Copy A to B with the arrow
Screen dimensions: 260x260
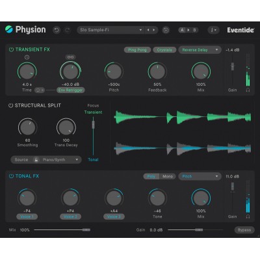[188, 30]
